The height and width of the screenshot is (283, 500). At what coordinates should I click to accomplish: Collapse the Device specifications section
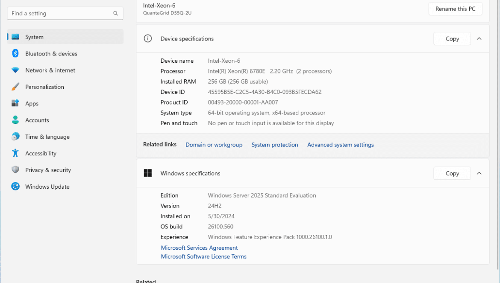click(479, 38)
